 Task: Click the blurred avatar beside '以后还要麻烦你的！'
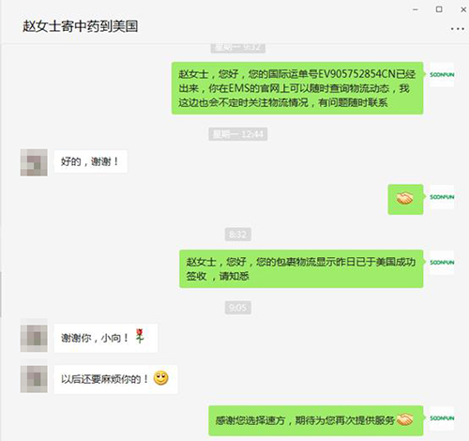click(x=34, y=379)
